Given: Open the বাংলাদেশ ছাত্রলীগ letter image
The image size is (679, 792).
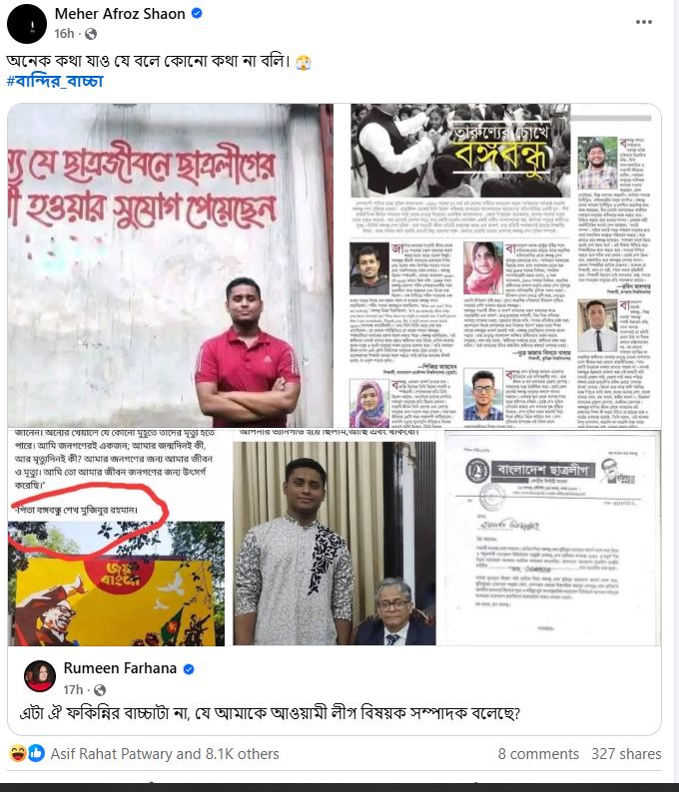Looking at the screenshot, I should (x=552, y=538).
